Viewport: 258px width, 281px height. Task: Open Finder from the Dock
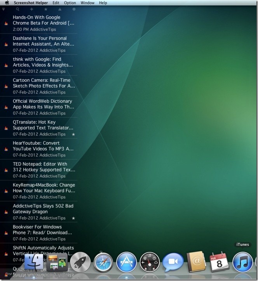point(33,263)
